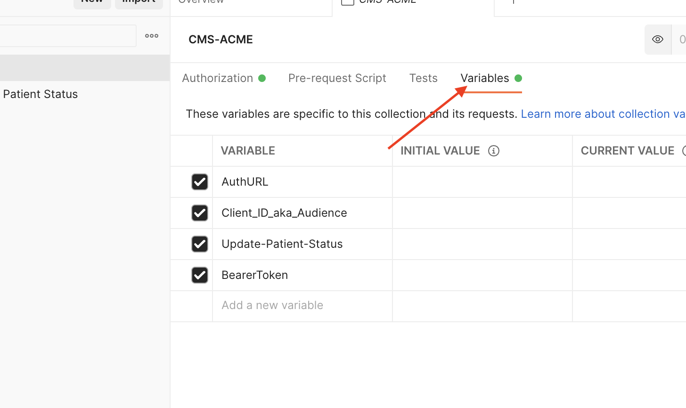
Task: Click the New button
Action: pyautogui.click(x=92, y=1)
